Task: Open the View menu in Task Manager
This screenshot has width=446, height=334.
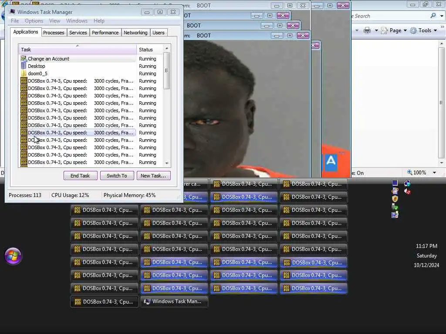Action: click(x=54, y=21)
